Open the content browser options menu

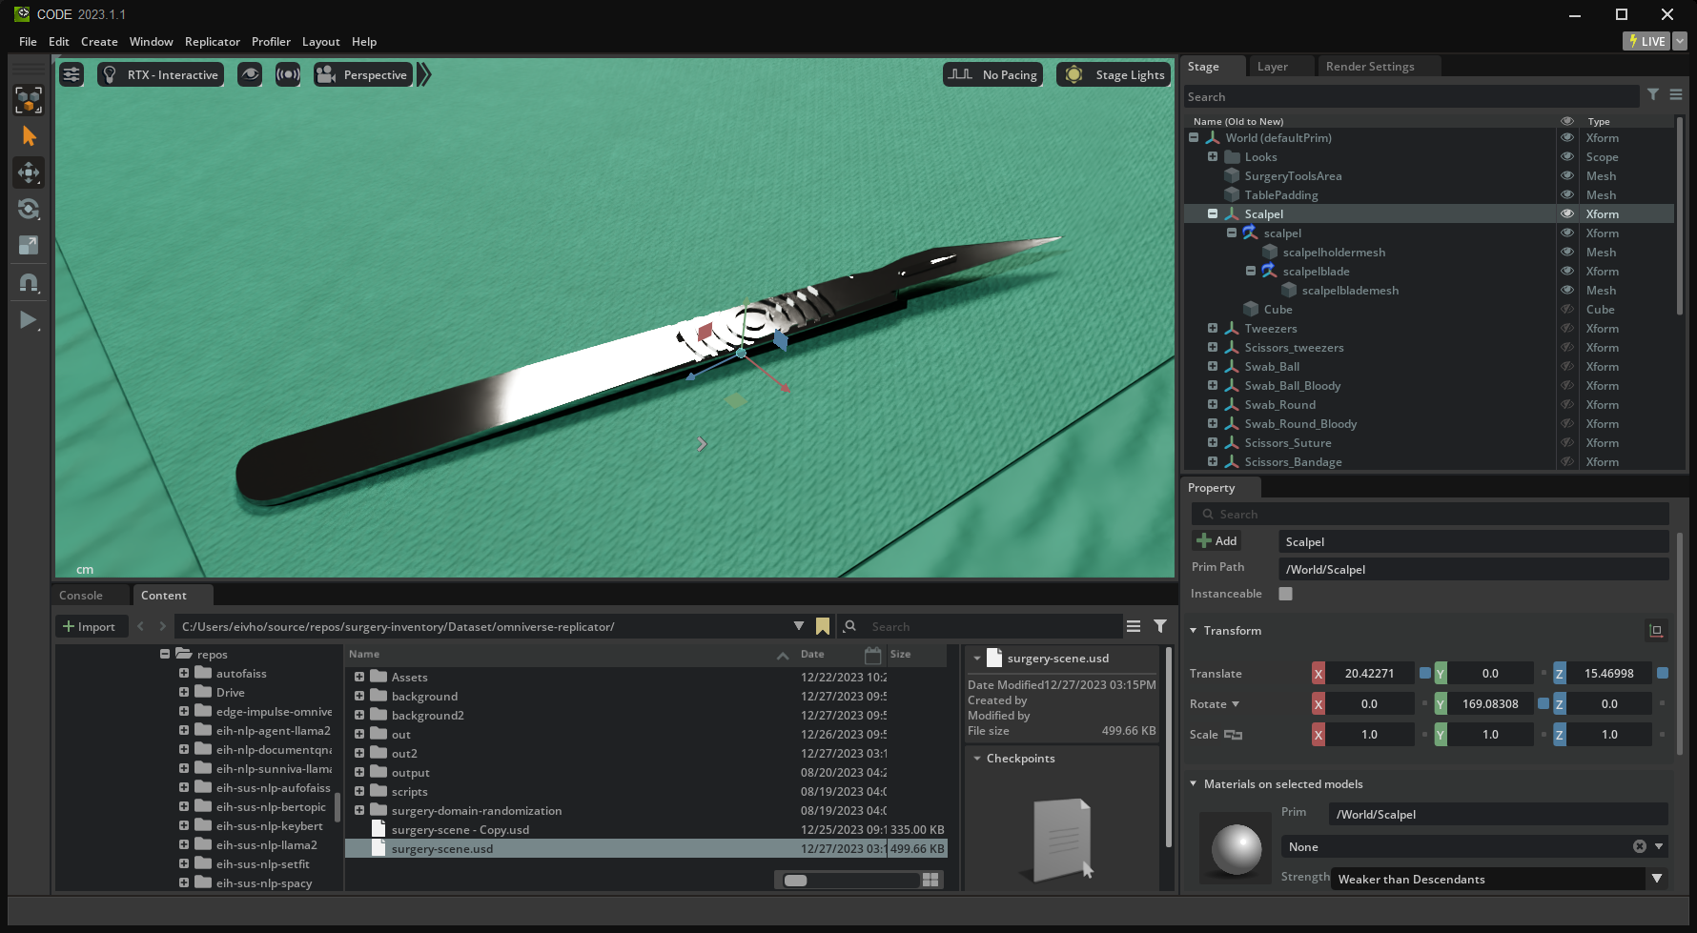[x=1133, y=626]
